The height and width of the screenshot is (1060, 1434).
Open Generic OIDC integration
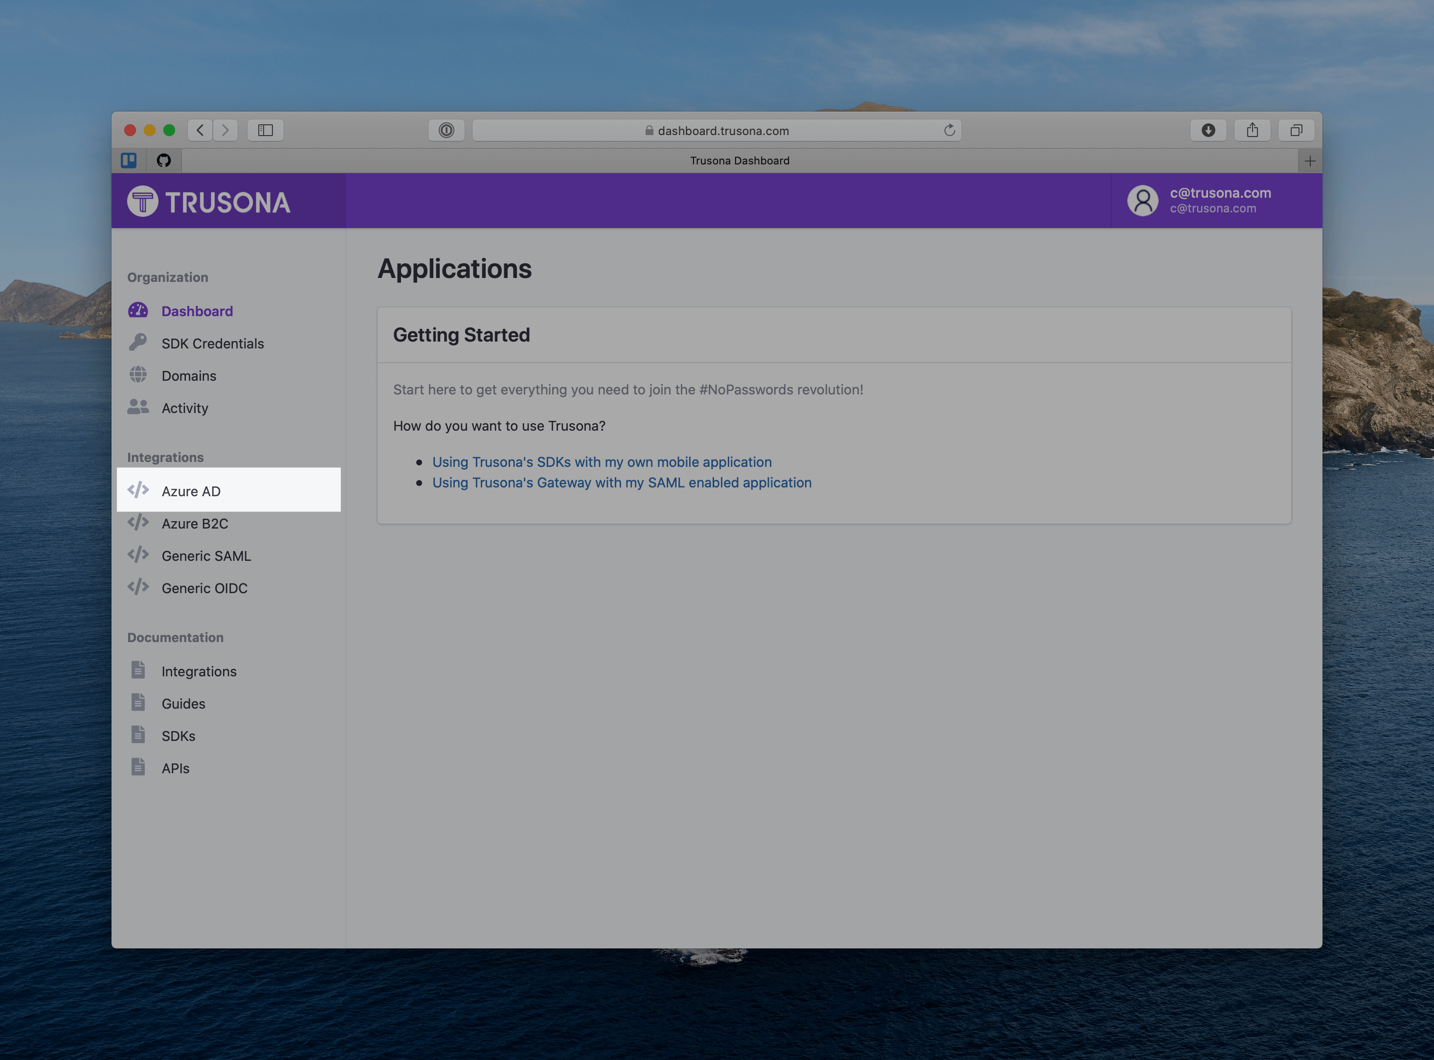[204, 588]
